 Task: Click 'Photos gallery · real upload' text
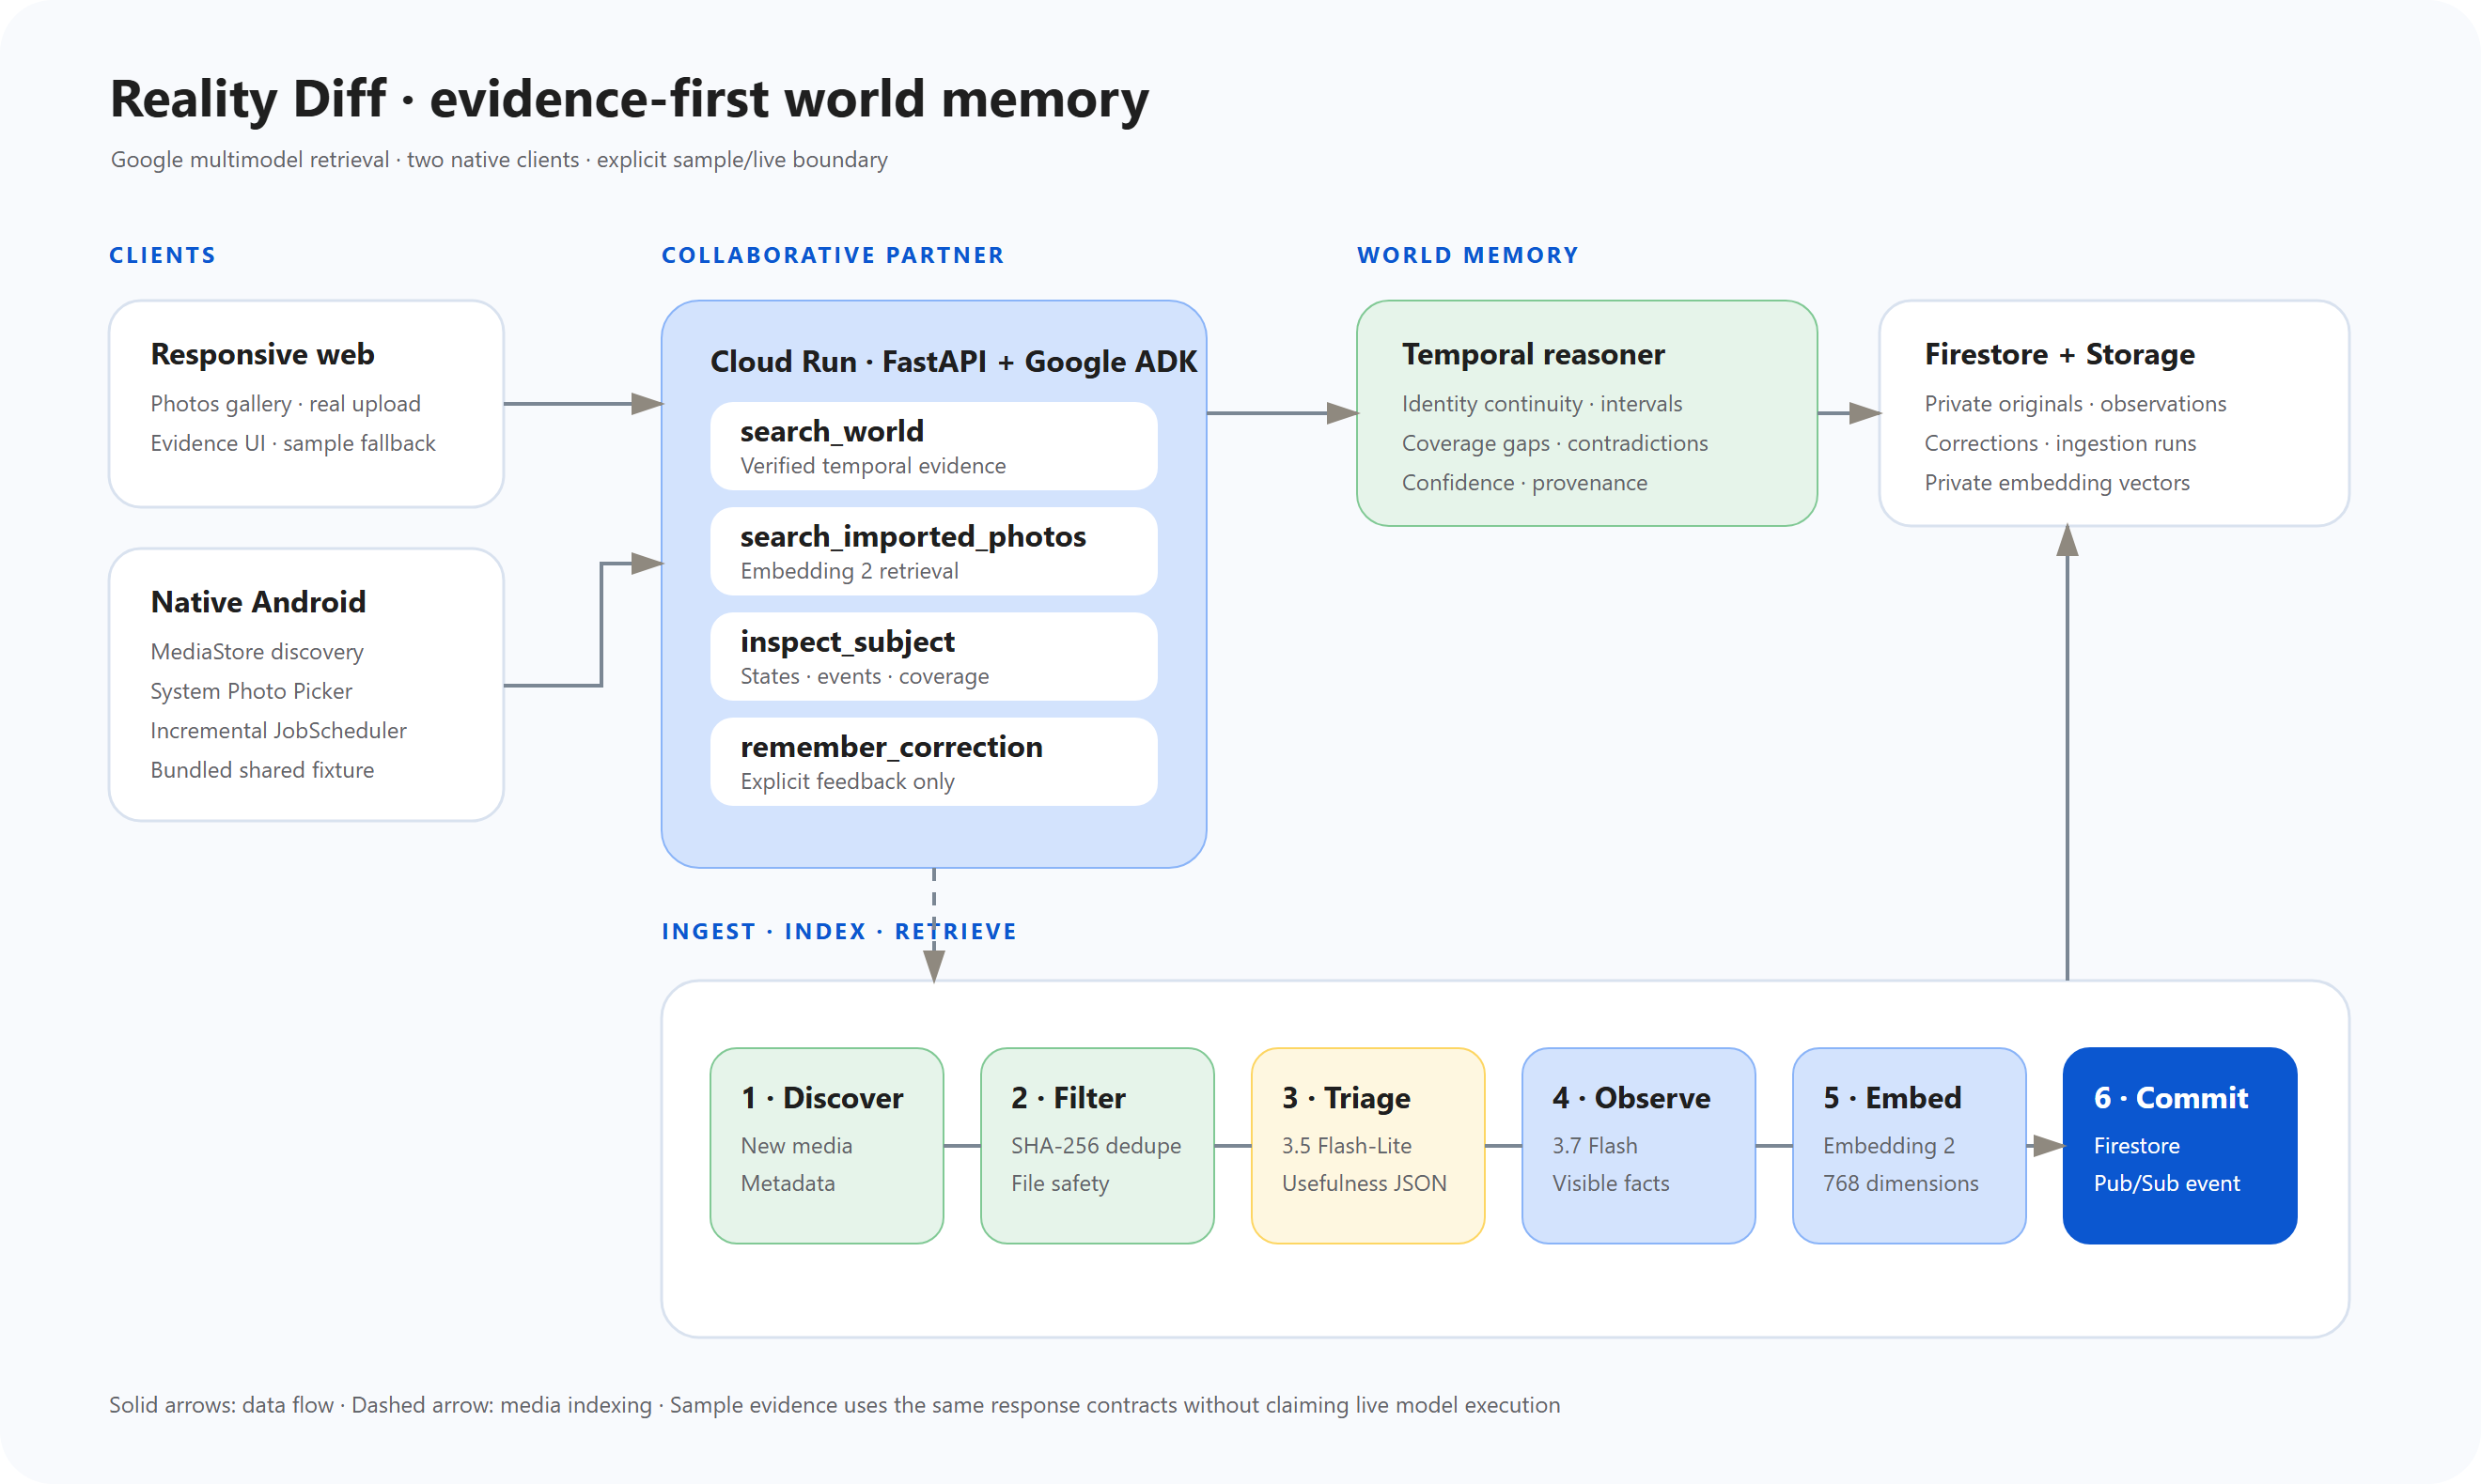285,404
